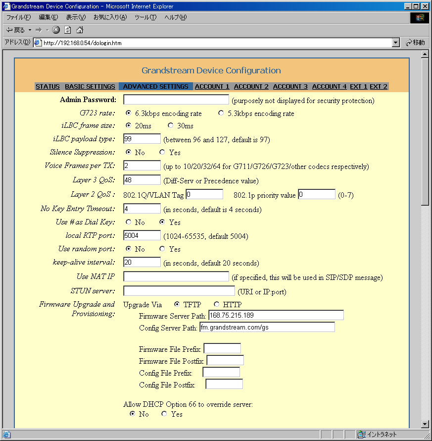The width and height of the screenshot is (432, 441).
Task: Expand the Forward button history dropdown
Action: [48, 30]
